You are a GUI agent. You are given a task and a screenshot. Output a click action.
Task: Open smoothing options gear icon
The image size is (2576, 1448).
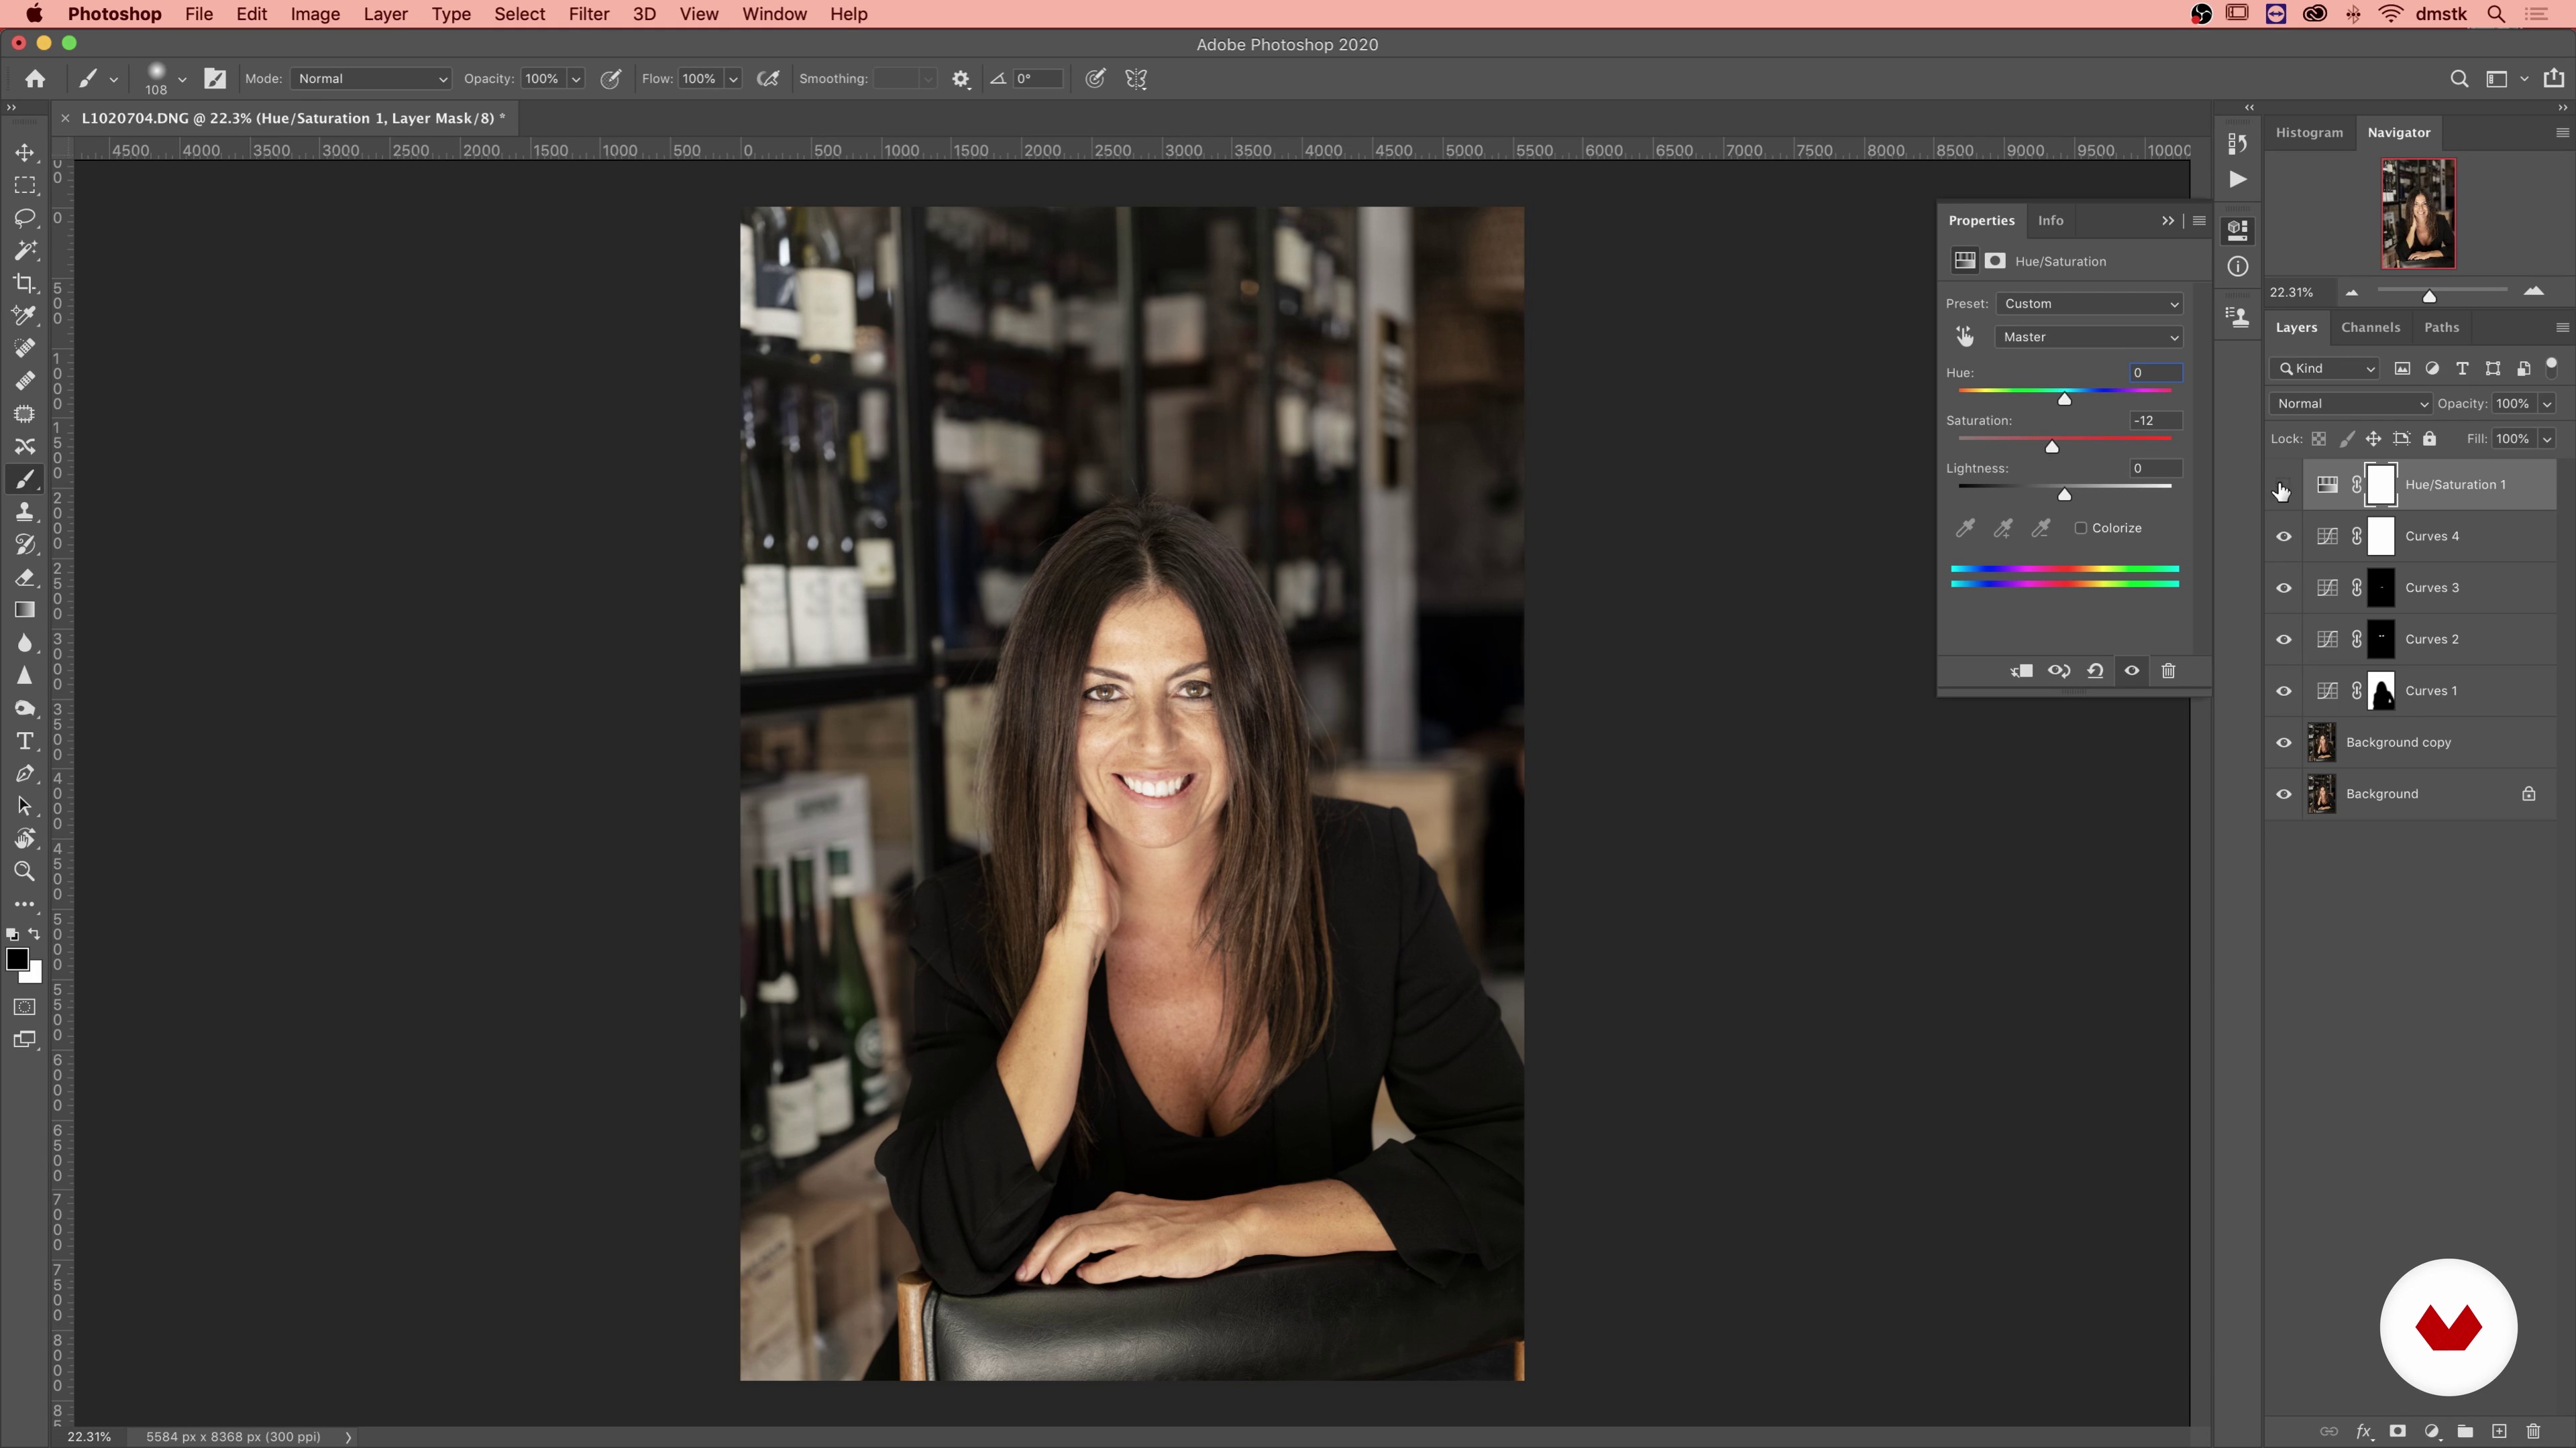(x=961, y=79)
